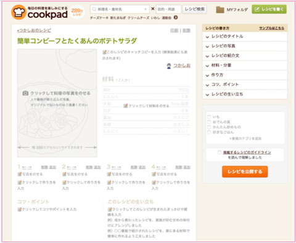Check the いも category checkbox
296x243 pixels.
tap(209, 117)
